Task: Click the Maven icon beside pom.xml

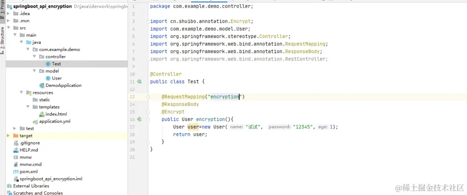Action: [x=16, y=172]
